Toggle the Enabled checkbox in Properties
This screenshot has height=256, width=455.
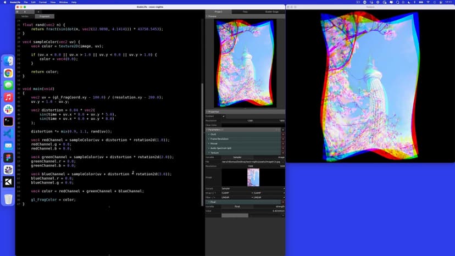click(224, 116)
